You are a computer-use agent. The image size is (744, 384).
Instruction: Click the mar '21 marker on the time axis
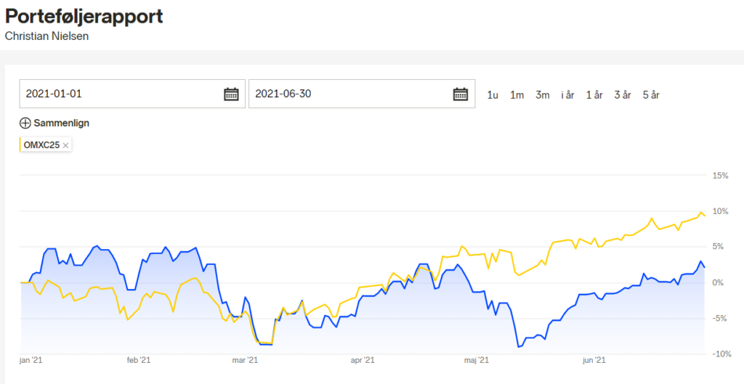(x=245, y=361)
